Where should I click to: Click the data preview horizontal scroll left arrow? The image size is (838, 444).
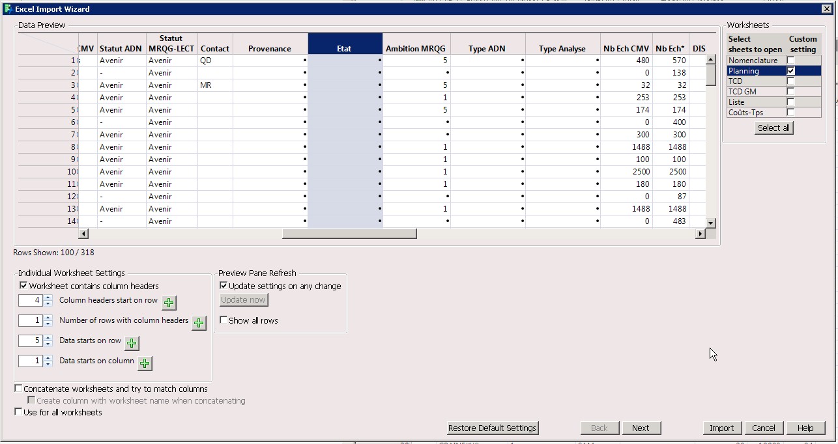click(83, 234)
